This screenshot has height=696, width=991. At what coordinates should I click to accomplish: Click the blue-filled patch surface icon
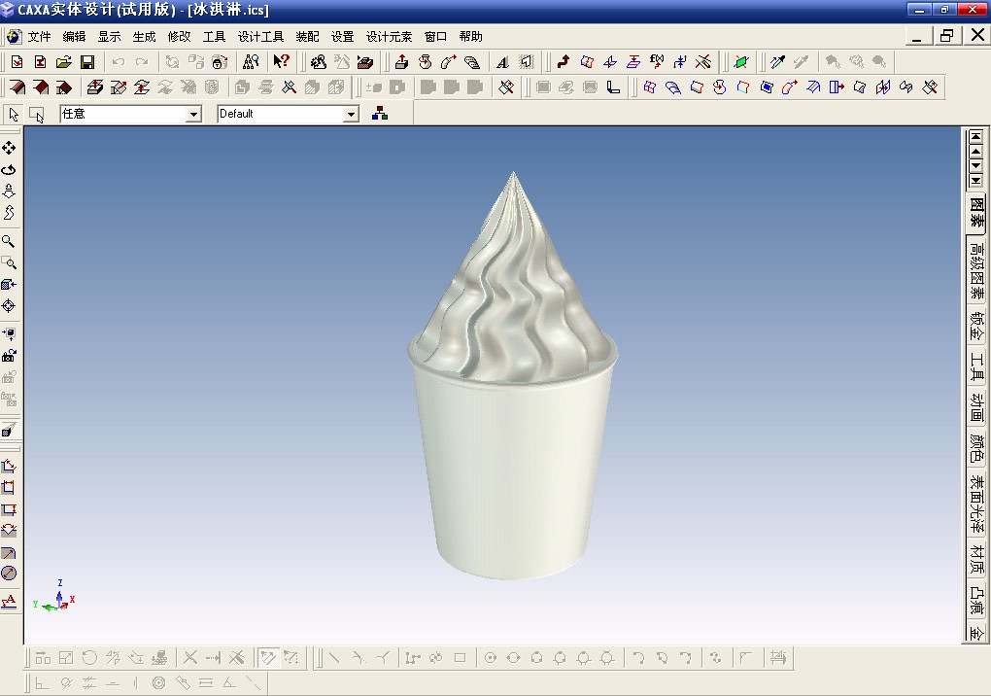(x=767, y=87)
